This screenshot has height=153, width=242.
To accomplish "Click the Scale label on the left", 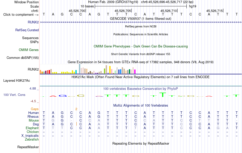I will [34, 6].
